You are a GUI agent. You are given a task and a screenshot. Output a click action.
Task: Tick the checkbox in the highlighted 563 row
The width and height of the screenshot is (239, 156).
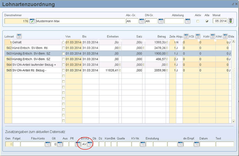(x=63, y=54)
